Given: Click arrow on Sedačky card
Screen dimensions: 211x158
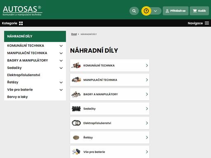Looking at the screenshot, I should [x=147, y=109].
